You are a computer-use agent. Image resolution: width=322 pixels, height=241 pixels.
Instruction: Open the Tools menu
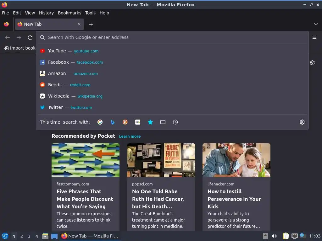pos(90,13)
